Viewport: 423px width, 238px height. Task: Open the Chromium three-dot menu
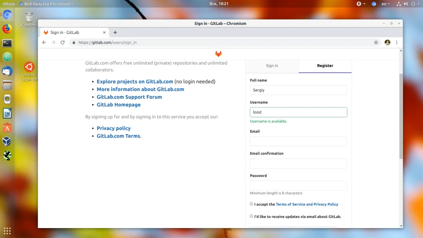397,43
